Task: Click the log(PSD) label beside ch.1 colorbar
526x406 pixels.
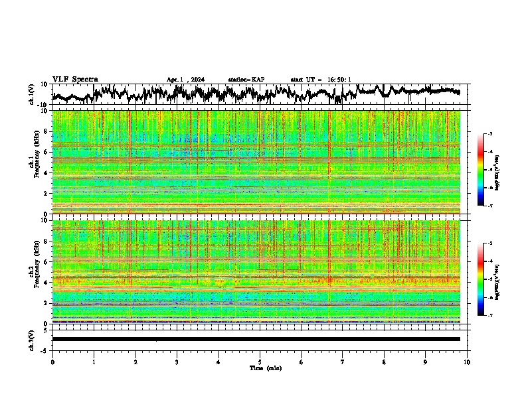Action: coord(497,173)
